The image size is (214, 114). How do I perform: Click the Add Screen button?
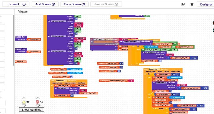tap(45, 4)
